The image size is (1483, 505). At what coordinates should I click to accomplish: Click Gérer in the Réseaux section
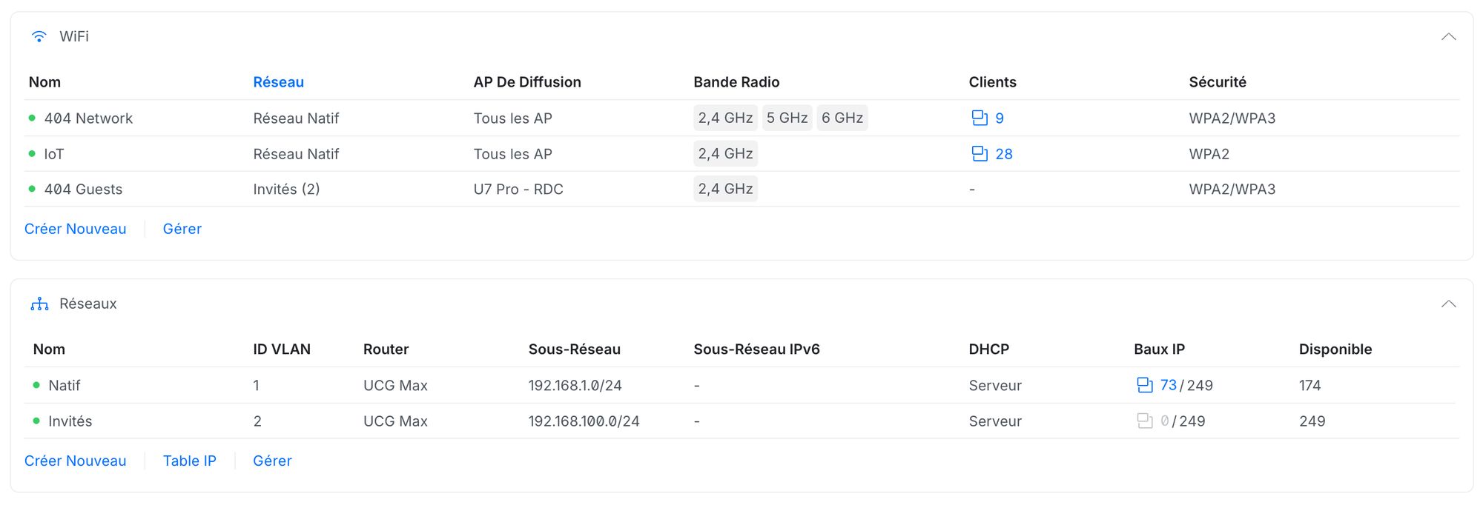[x=272, y=461]
